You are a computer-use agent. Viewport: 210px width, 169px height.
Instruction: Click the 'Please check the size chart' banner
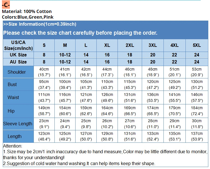80,33
